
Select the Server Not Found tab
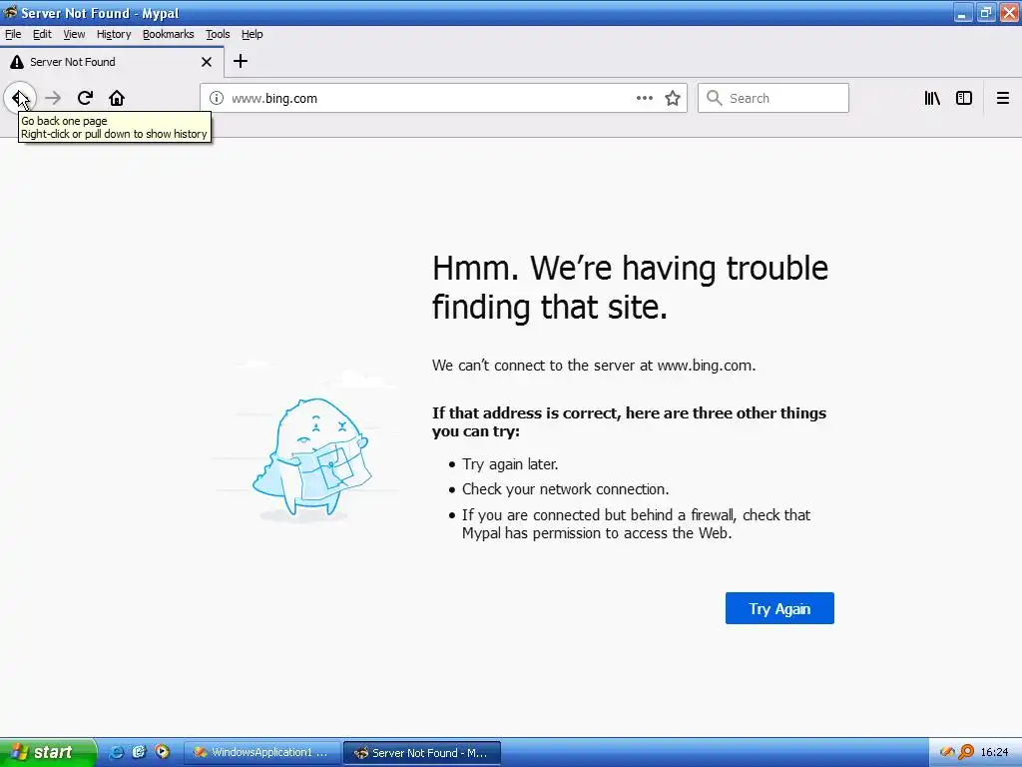112,62
